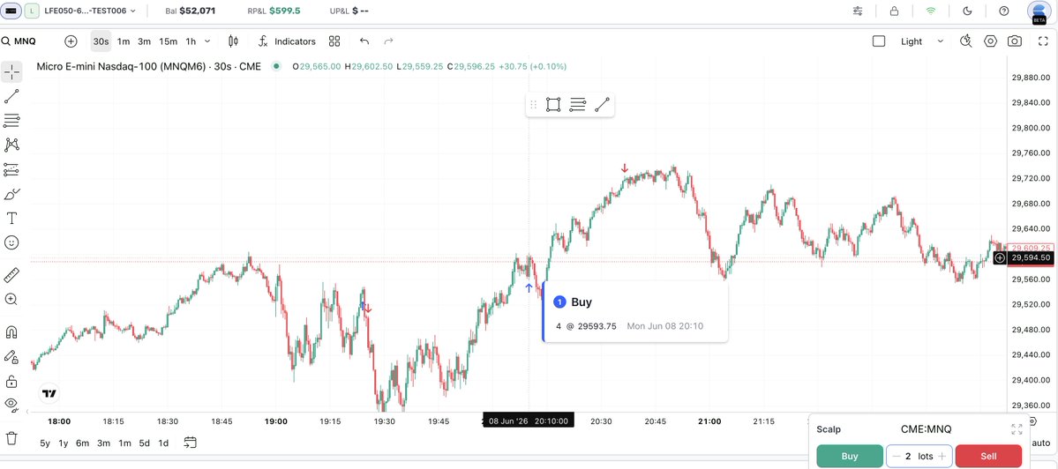
Task: Toggle stay in drawing mode pencil-lock
Action: (11, 357)
